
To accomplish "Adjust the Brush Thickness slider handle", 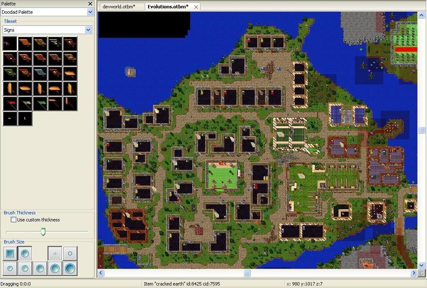I will point(43,232).
